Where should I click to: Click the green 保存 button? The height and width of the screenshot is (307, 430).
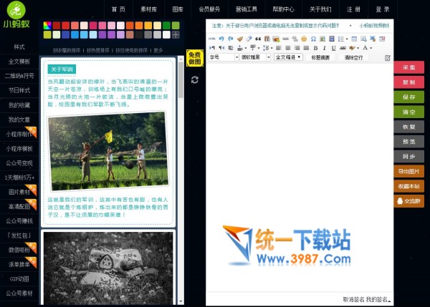point(409,97)
